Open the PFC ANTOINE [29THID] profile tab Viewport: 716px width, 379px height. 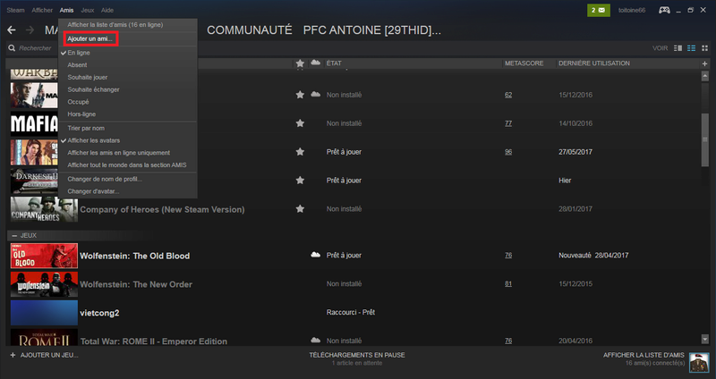[372, 30]
